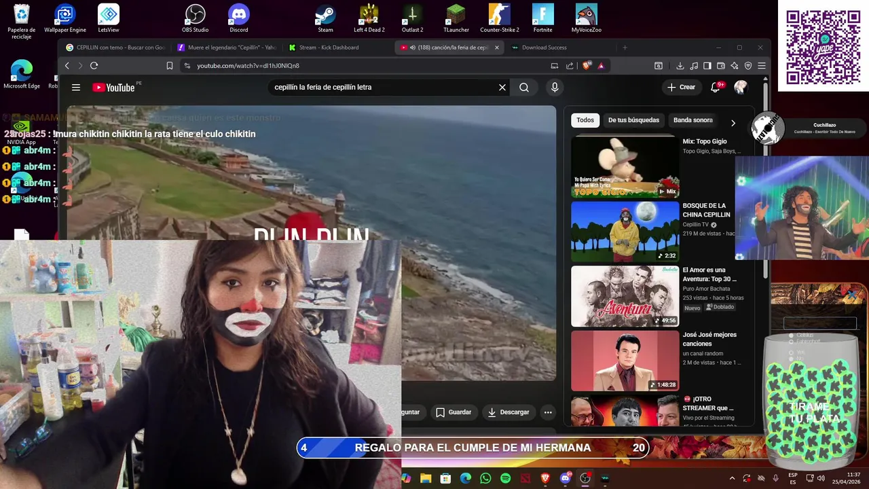Viewport: 869px width, 489px height.
Task: Open Steam desktop shortcut
Action: point(325,18)
